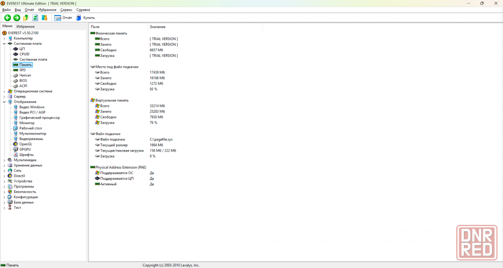Select the Активный row
Screen dimensions: 503x268
(x=124, y=184)
